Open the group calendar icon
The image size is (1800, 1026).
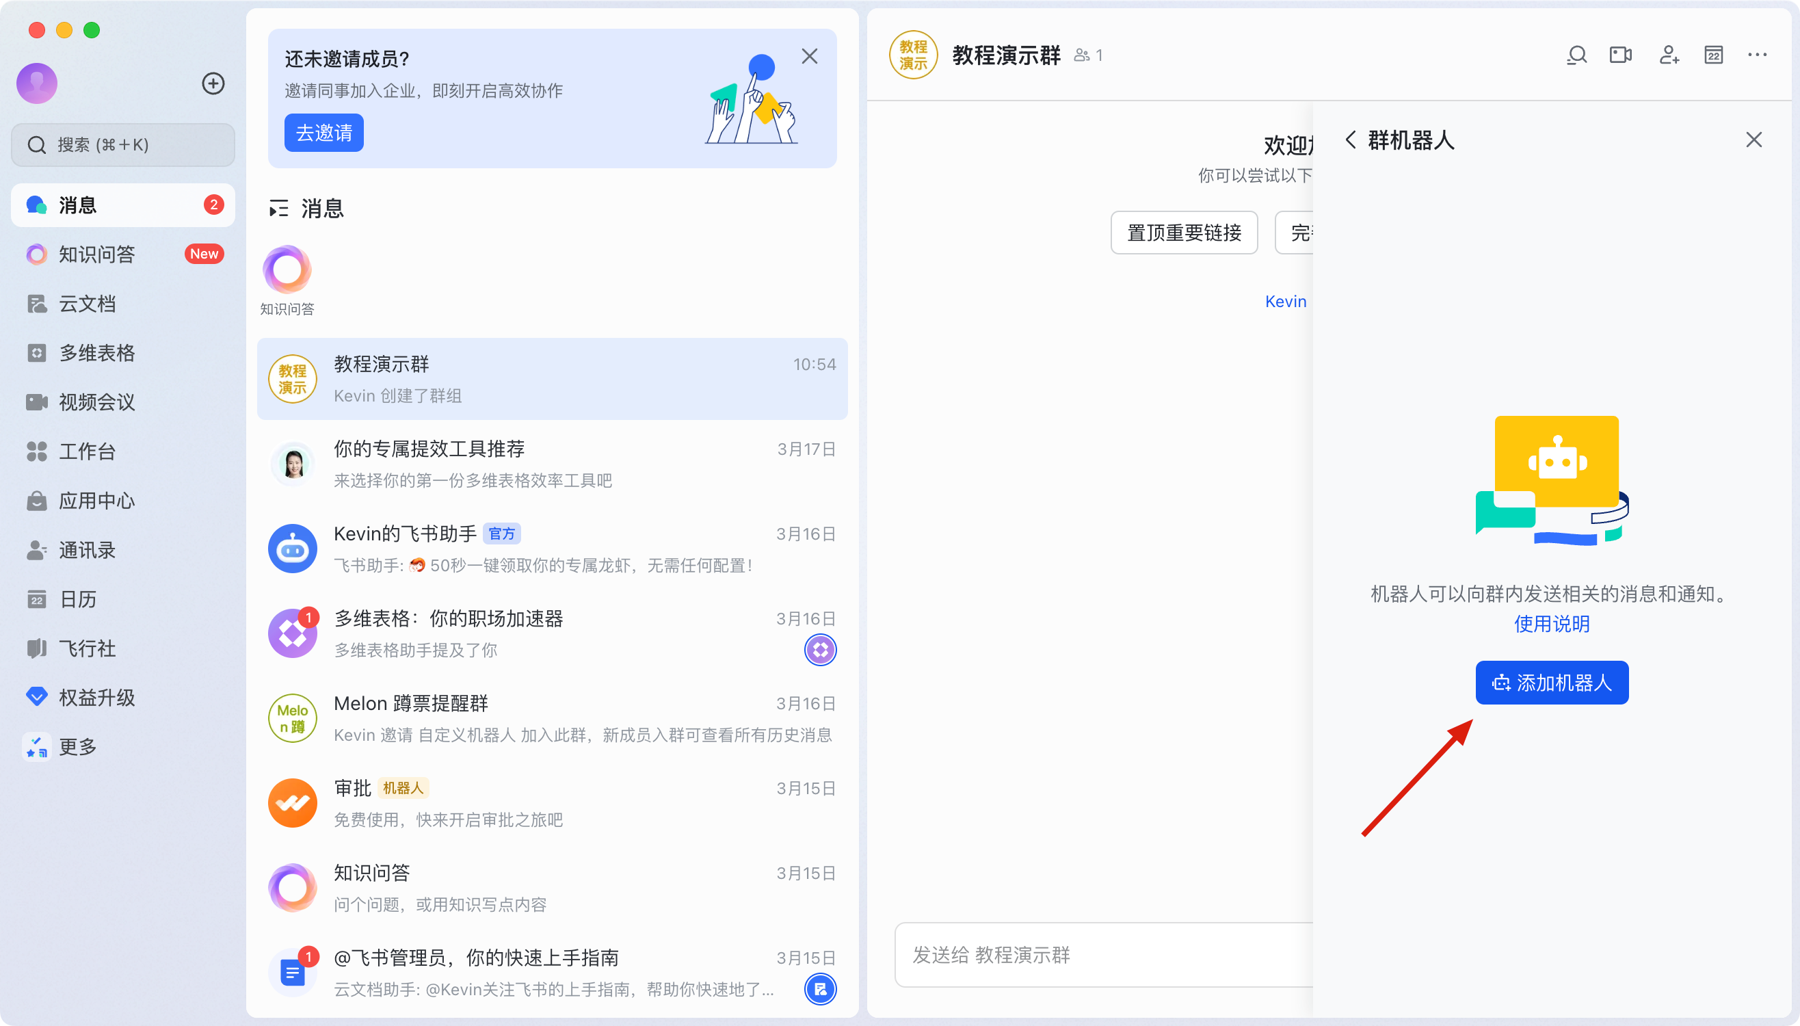tap(1713, 55)
